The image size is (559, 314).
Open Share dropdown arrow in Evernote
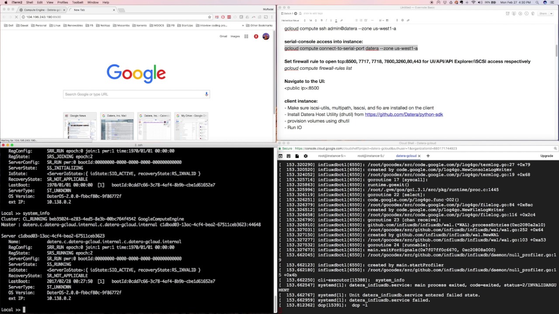551,14
